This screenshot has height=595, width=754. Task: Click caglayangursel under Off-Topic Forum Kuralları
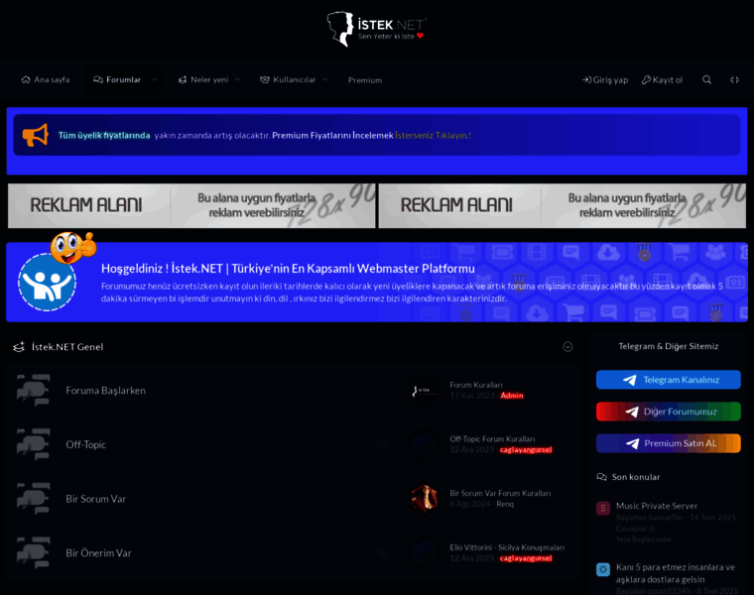tap(526, 450)
